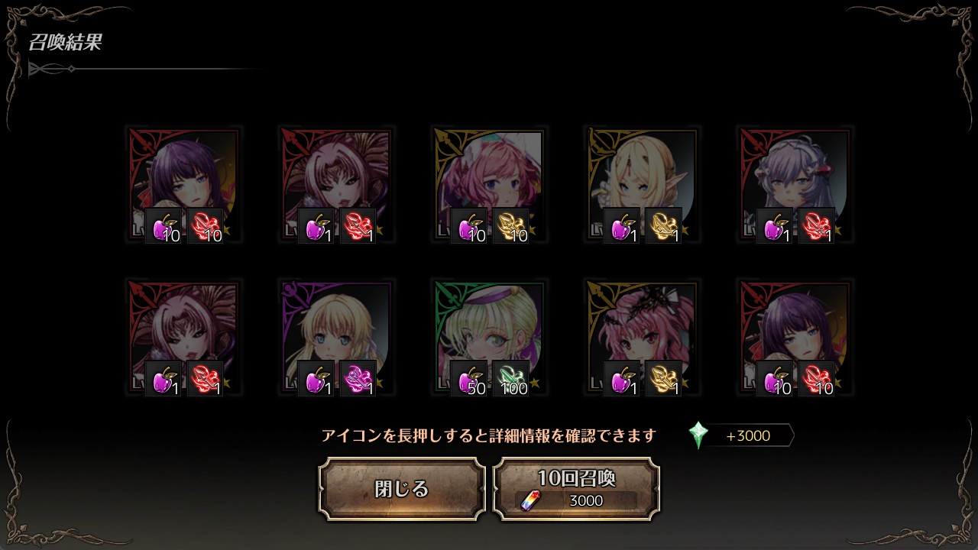Screen dimensions: 978x550
Task: Click the purple apple icon on the elf-eared blonde card
Action: point(622,226)
